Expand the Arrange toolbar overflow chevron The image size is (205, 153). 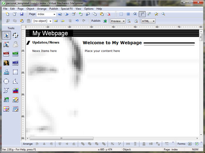(x=173, y=142)
